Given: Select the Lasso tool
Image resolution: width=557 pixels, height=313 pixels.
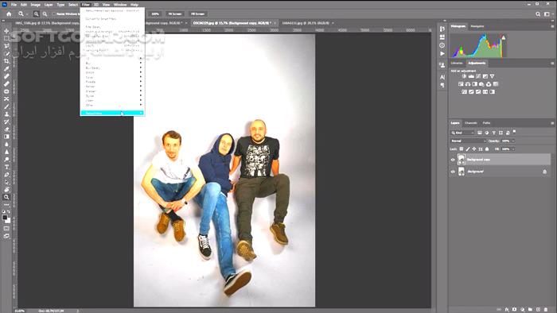Looking at the screenshot, I should [x=6, y=46].
